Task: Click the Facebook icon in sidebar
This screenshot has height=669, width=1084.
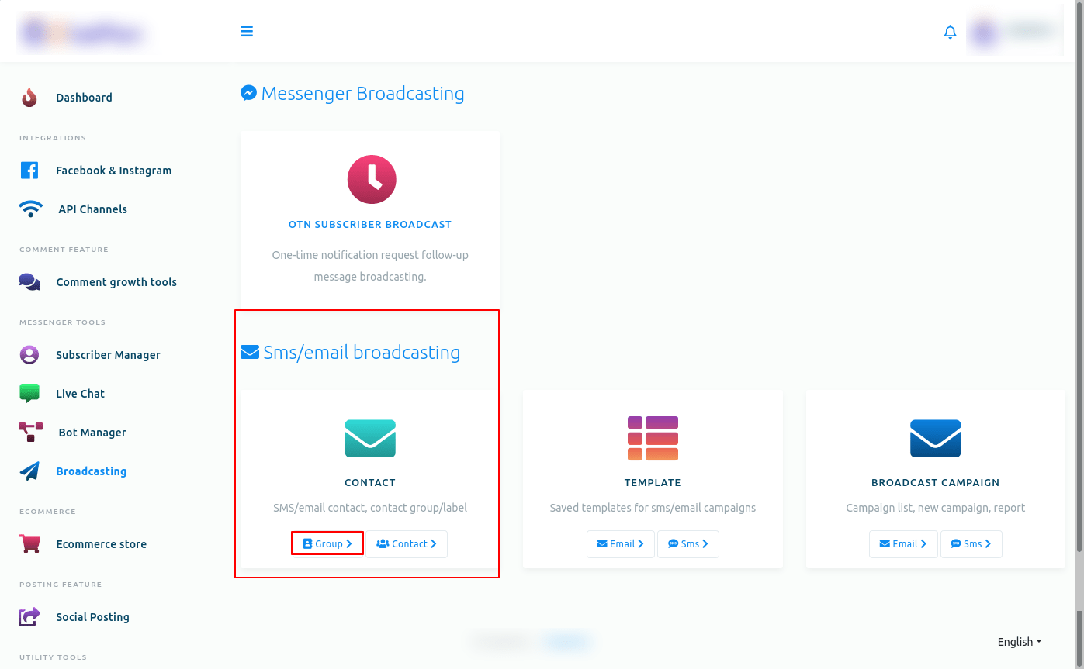Action: pos(29,171)
